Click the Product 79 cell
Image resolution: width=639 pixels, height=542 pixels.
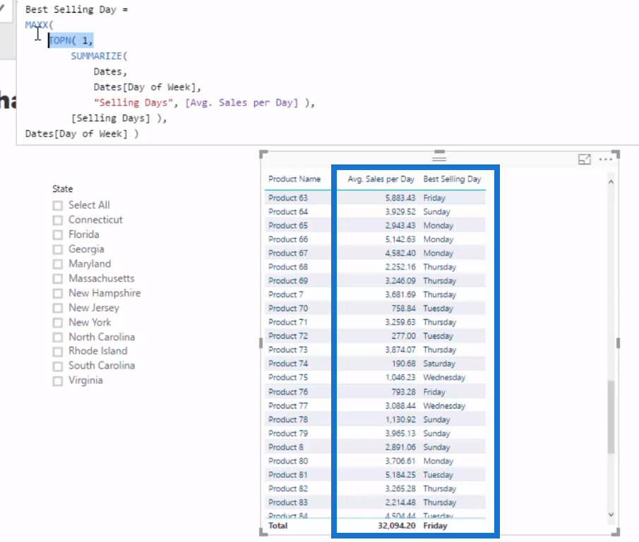(x=287, y=434)
